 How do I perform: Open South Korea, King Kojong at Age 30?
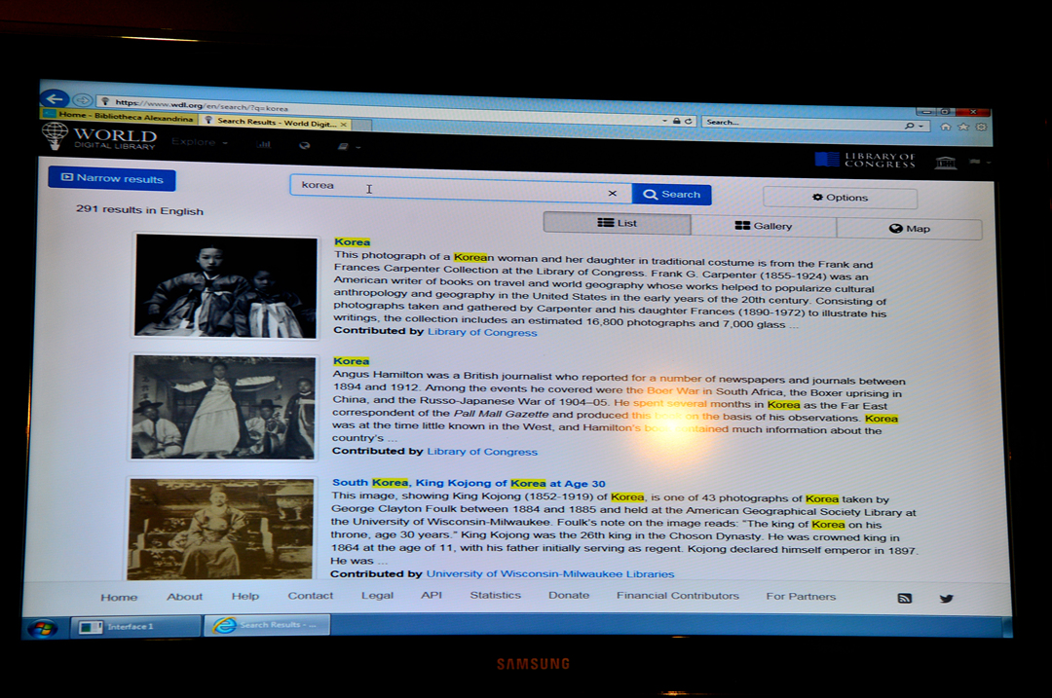point(469,483)
